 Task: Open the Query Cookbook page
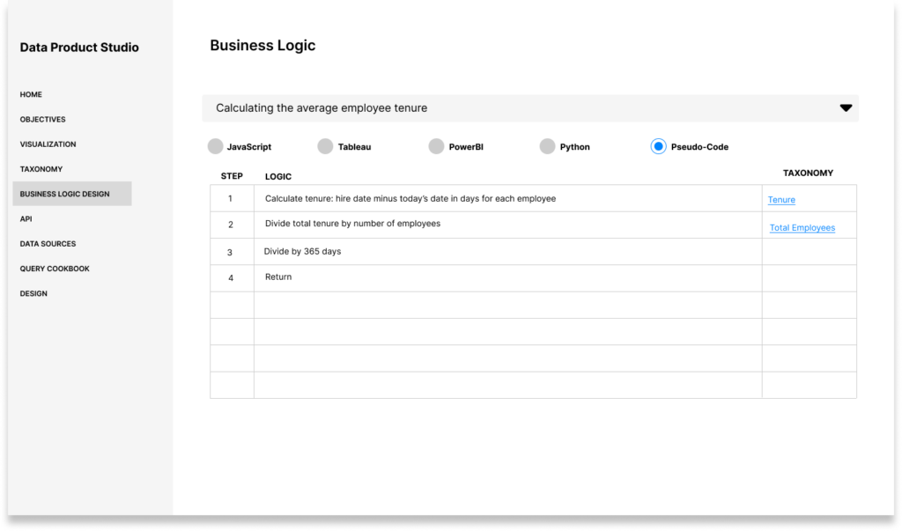click(x=55, y=269)
